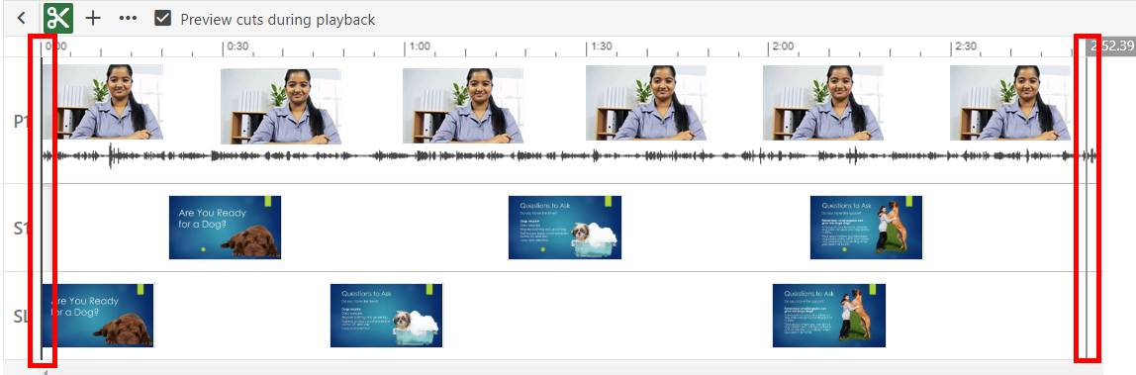This screenshot has width=1136, height=375.
Task: Jump to the 2:00 ruler mark
Action: click(x=783, y=46)
